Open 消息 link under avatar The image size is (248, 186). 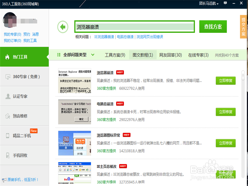click(x=35, y=34)
